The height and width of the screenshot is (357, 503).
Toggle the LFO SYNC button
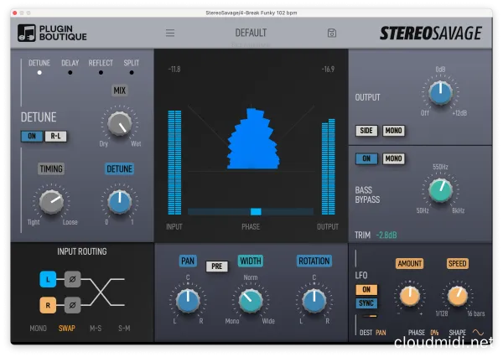366,303
